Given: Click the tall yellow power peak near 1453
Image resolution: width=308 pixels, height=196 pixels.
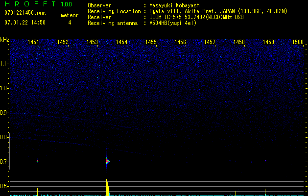Looking at the screenshot, I should coord(107,187).
